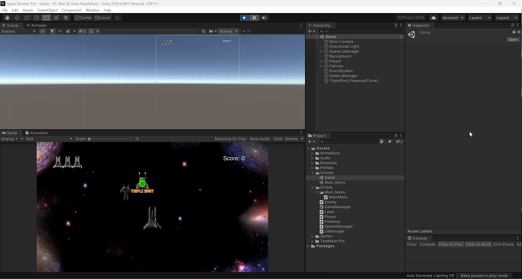Open the GameObject menu
Screen dimensions: 522x279
[47, 10]
